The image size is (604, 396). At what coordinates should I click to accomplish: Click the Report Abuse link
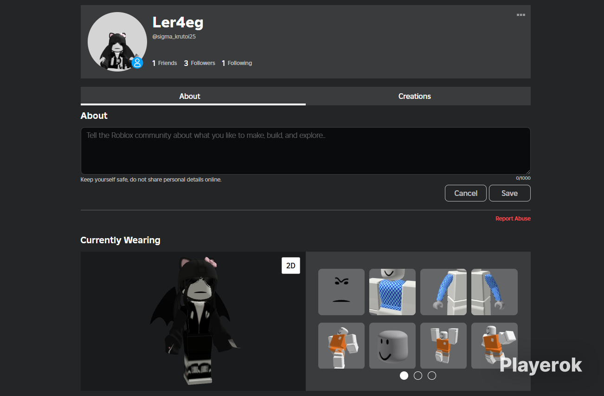513,219
